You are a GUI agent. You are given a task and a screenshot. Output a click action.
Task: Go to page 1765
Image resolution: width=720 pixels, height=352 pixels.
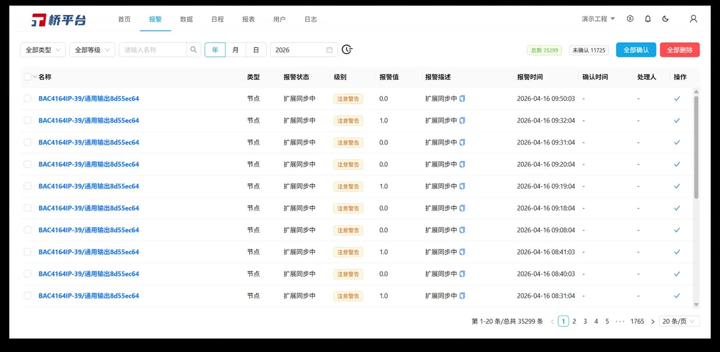tap(637, 322)
